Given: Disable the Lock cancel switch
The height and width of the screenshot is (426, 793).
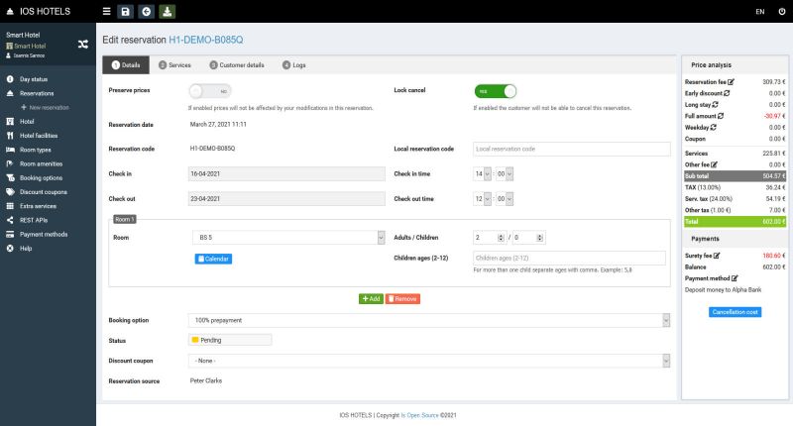Looking at the screenshot, I should click(495, 91).
